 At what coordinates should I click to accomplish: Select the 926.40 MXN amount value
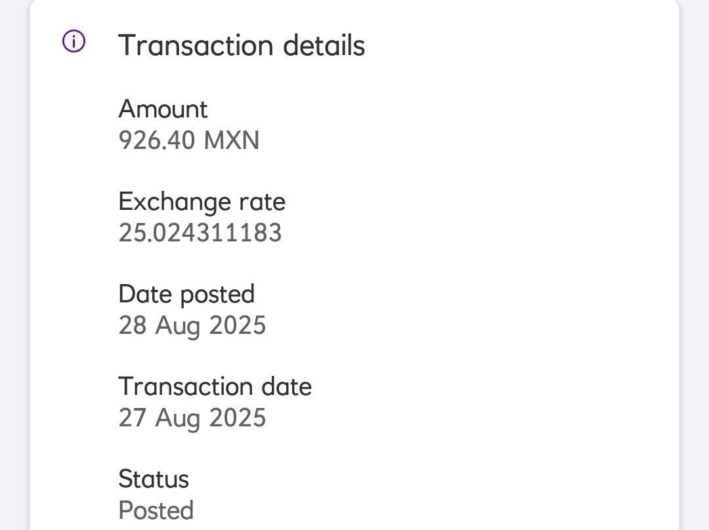click(188, 140)
